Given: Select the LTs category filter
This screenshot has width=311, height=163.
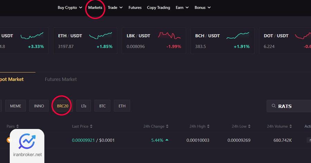Looking at the screenshot, I should click(x=84, y=106).
